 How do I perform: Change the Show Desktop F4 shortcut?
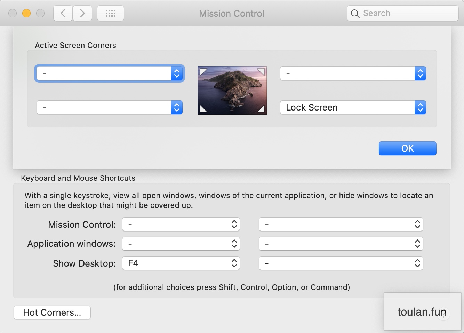click(181, 263)
